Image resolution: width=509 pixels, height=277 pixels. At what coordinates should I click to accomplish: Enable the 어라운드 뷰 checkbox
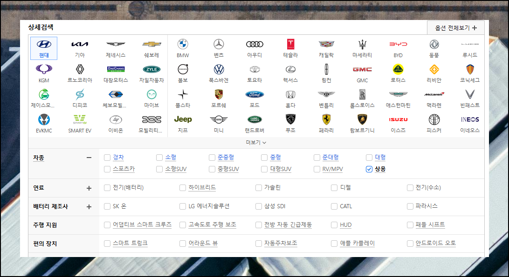coord(183,244)
